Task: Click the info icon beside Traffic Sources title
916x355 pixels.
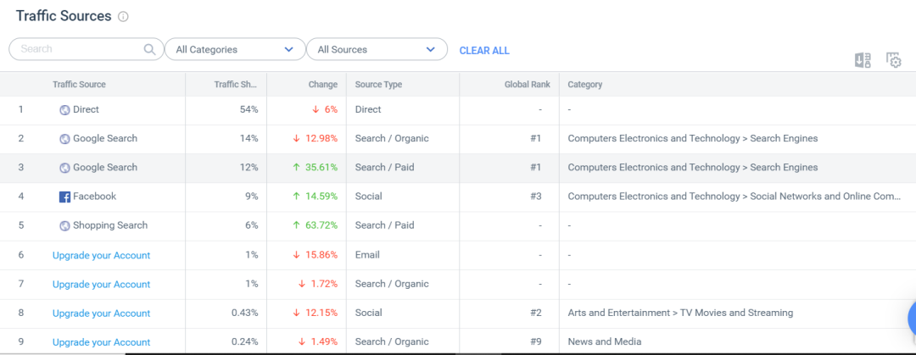Action: point(123,17)
